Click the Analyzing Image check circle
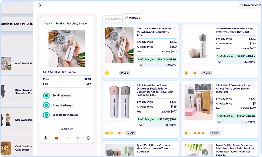The width and height of the screenshot is (262, 157). [x=46, y=105]
